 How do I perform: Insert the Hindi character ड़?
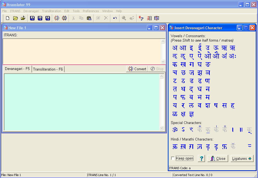coord(208,147)
